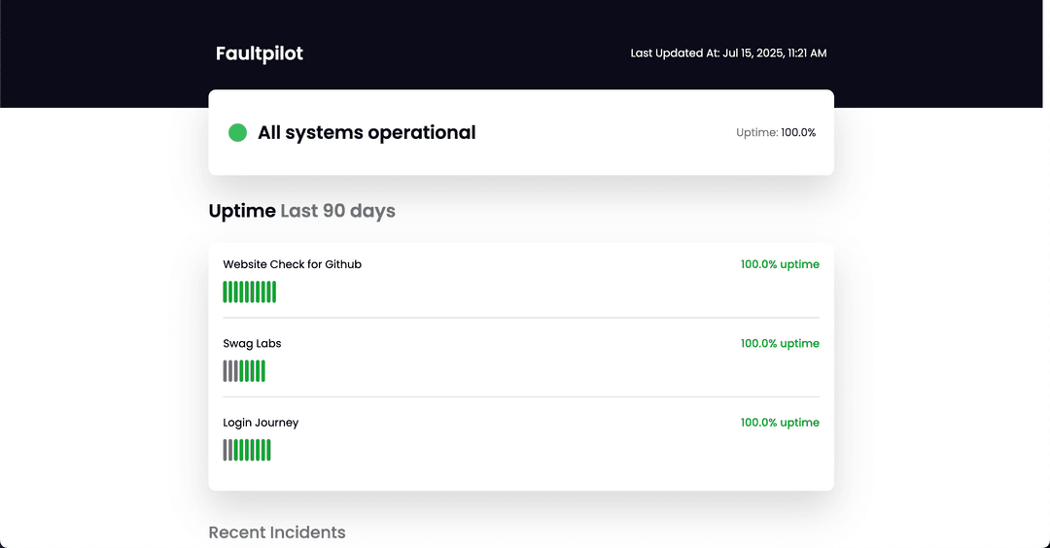Click the Faultpilot logo text
The height and width of the screenshot is (548, 1050).
tap(260, 53)
